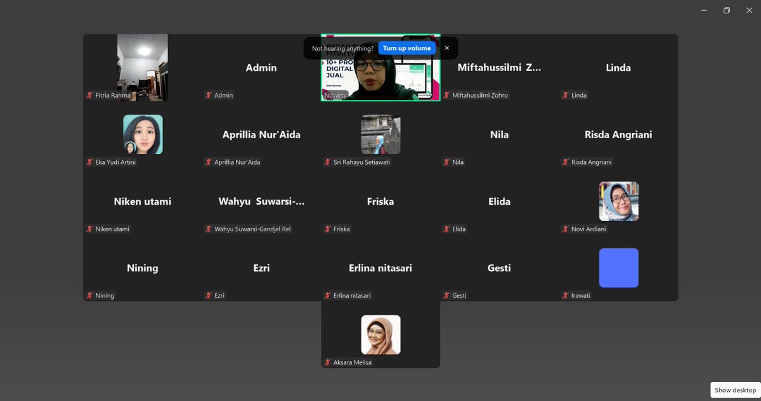Click muted mic icon beside Irawati

[x=565, y=295]
